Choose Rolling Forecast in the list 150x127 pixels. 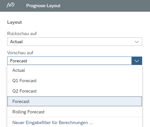tap(75, 112)
